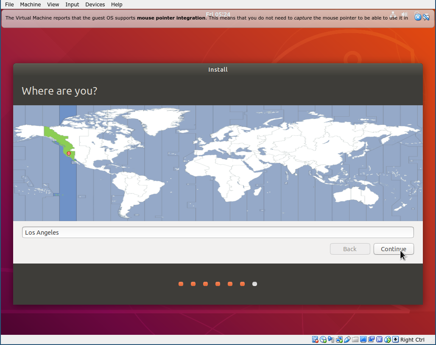This screenshot has width=436, height=345.
Task: Click Continue to proceed with install
Action: tap(394, 249)
